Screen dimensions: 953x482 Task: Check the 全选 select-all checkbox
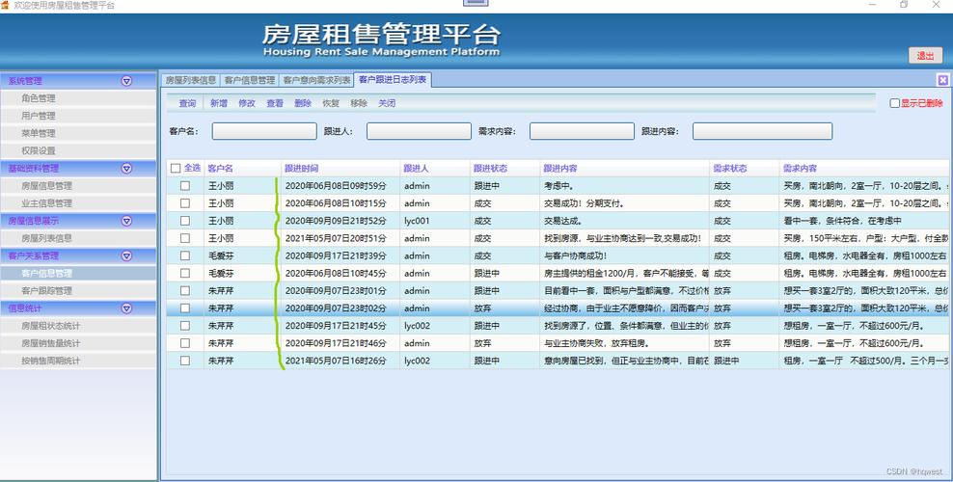click(176, 168)
